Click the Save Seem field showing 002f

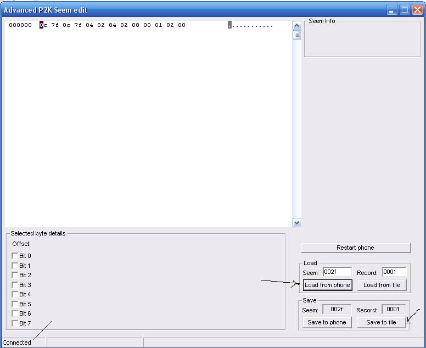pos(337,309)
